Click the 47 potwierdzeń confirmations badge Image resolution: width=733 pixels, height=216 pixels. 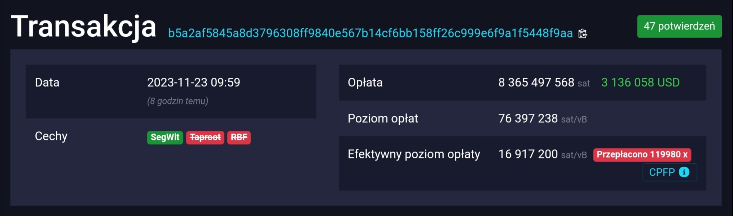tap(679, 26)
